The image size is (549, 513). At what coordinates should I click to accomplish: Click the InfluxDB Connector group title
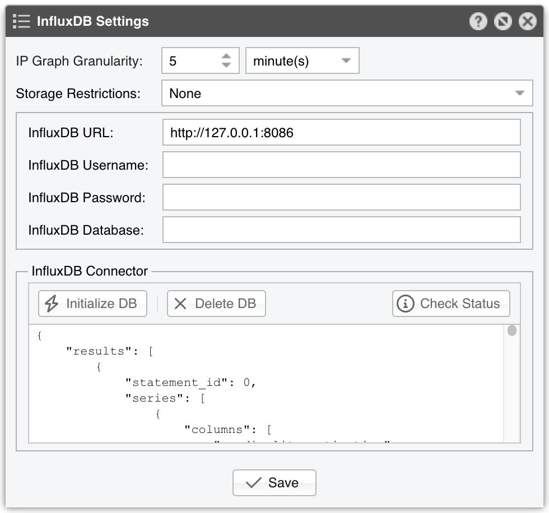pyautogui.click(x=90, y=271)
